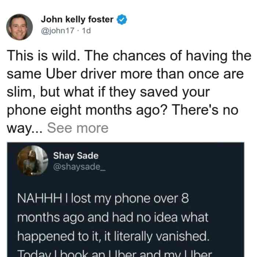This screenshot has width=257, height=257.
Task: Visit the @shaysade_ handle
Action: pos(79,167)
